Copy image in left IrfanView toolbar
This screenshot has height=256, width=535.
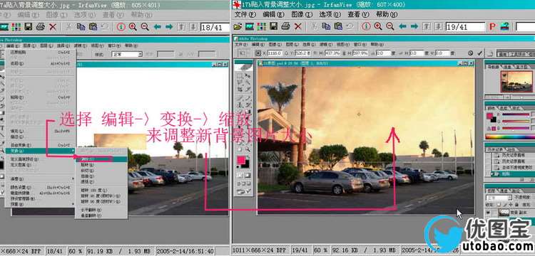[81, 27]
